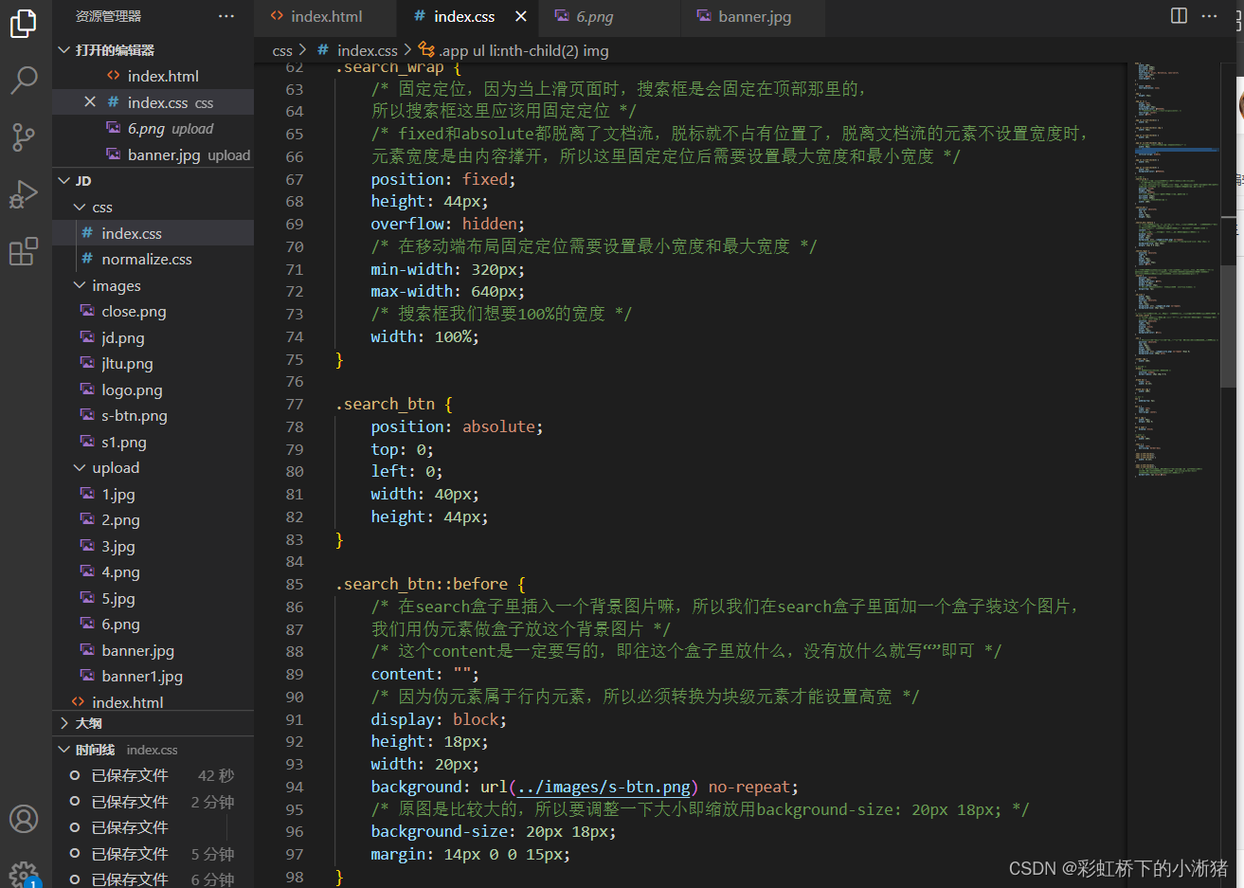Click line number 77 in gutter
Screen dimensions: 1244x888
pos(295,404)
